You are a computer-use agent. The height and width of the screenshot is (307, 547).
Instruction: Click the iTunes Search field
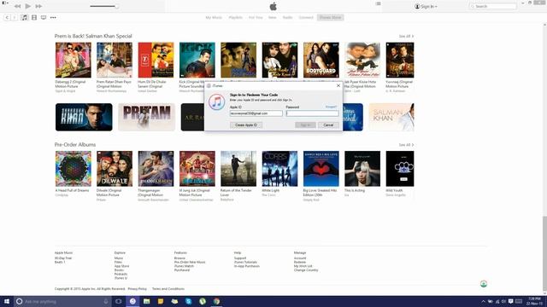click(x=493, y=6)
